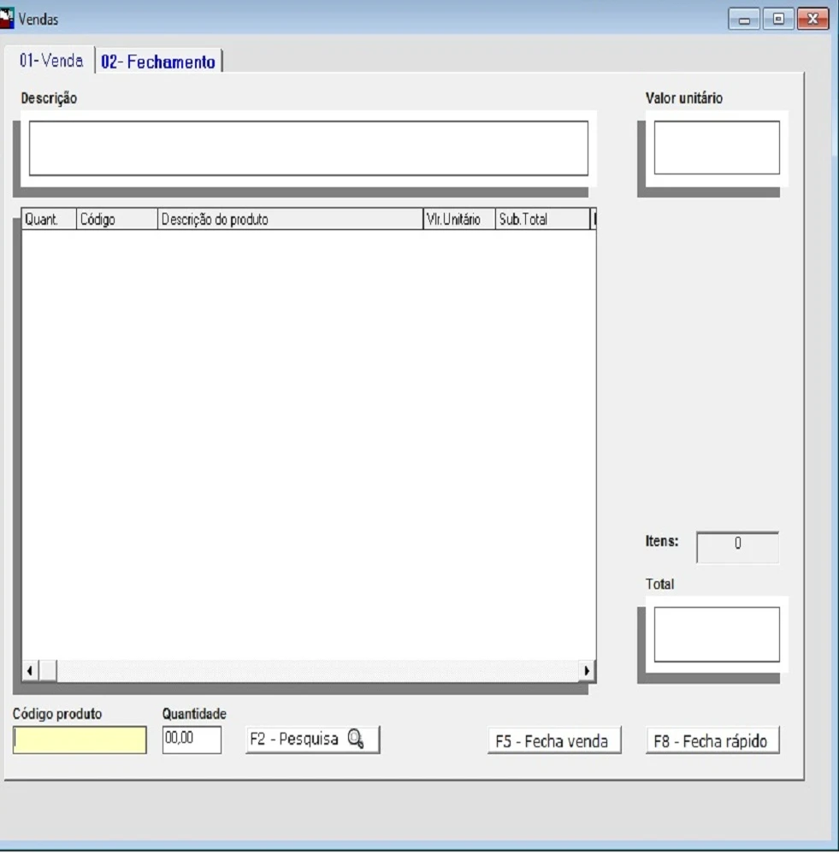Image resolution: width=839 pixels, height=854 pixels.
Task: Click the Quant. column header
Action: (x=49, y=220)
